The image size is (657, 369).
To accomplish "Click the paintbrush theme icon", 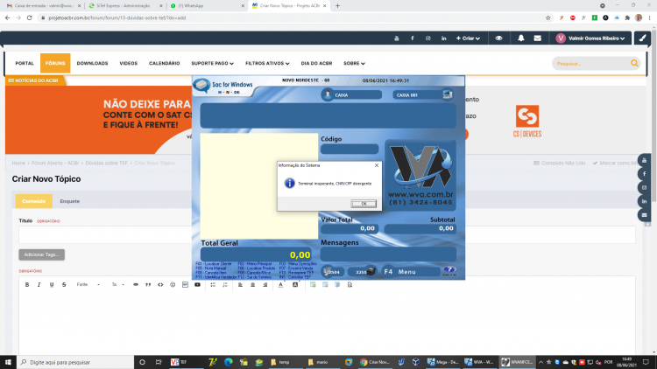I will coord(642,38).
